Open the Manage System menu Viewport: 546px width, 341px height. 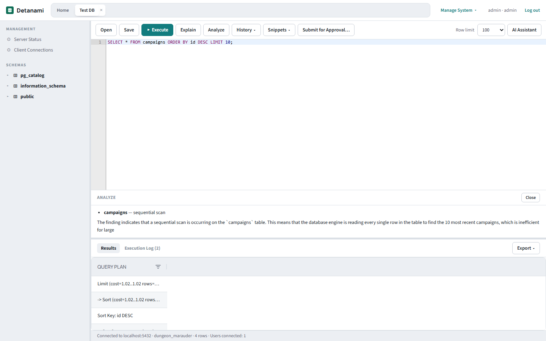[458, 10]
